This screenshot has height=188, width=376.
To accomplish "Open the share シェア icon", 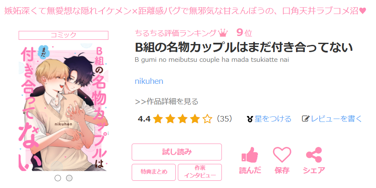I will (314, 155).
